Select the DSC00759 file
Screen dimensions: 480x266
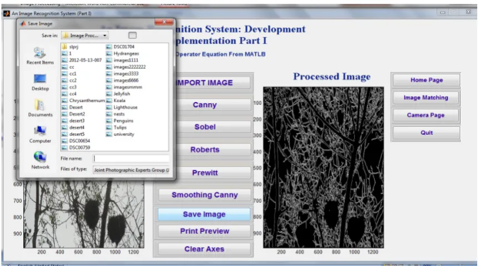[76, 147]
